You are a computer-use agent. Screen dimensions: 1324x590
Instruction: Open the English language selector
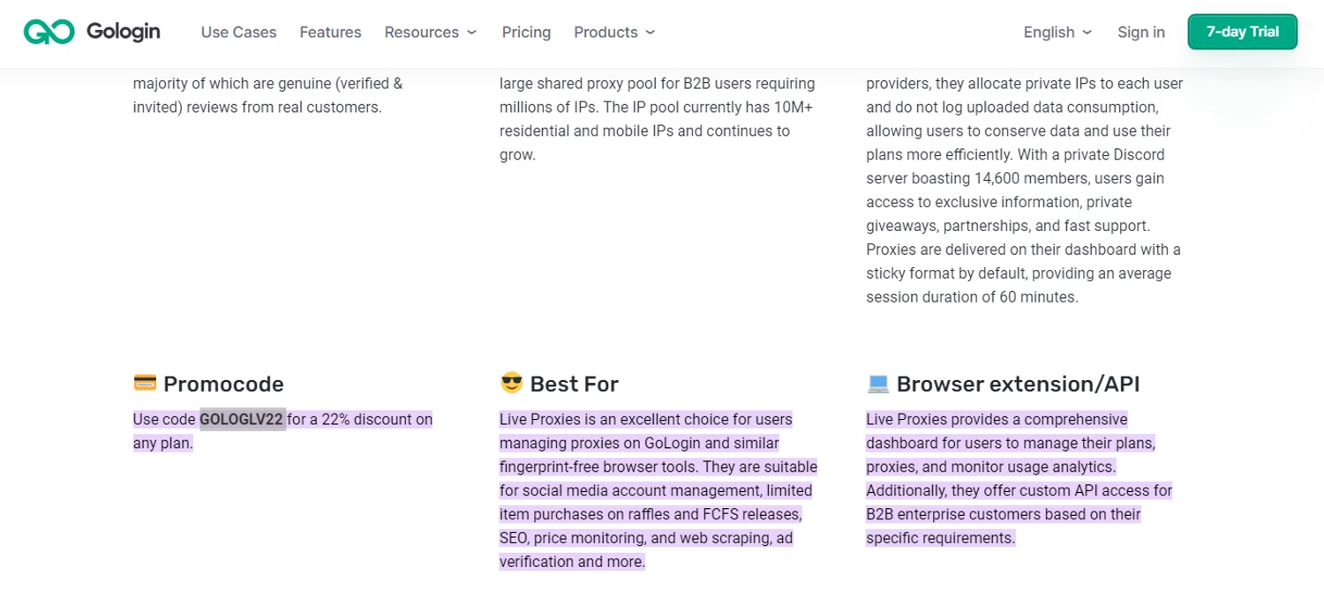pyautogui.click(x=1057, y=33)
